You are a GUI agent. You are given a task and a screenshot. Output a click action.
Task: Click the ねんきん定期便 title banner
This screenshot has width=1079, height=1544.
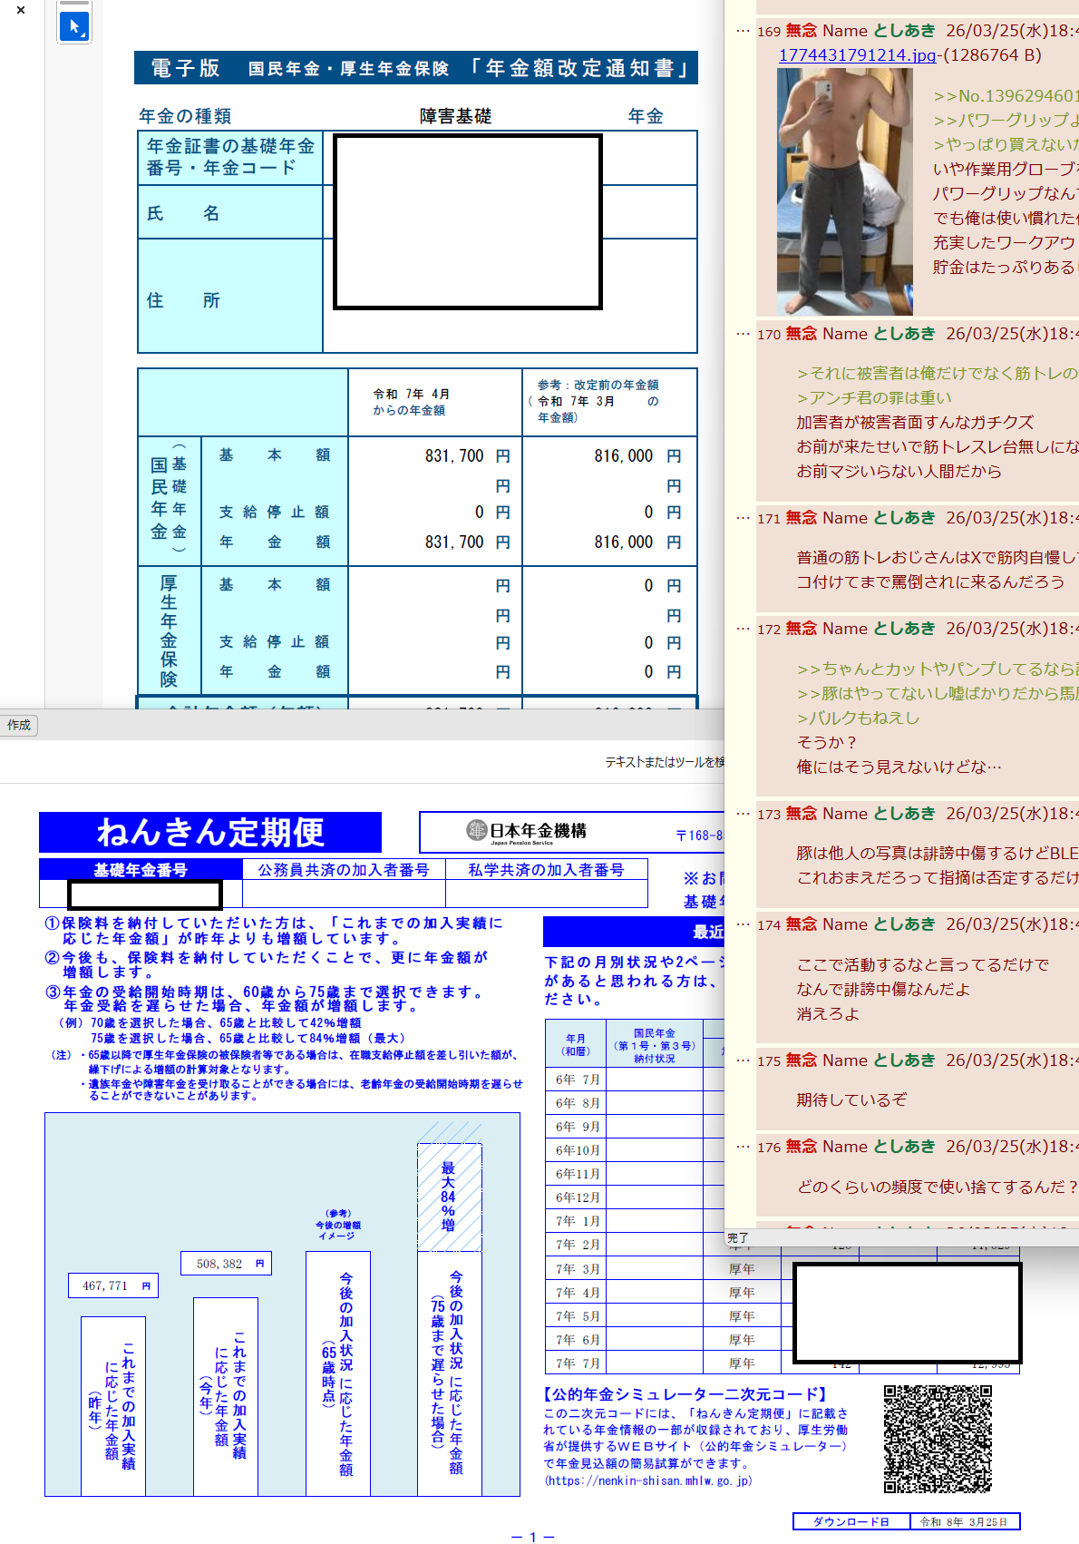210,832
